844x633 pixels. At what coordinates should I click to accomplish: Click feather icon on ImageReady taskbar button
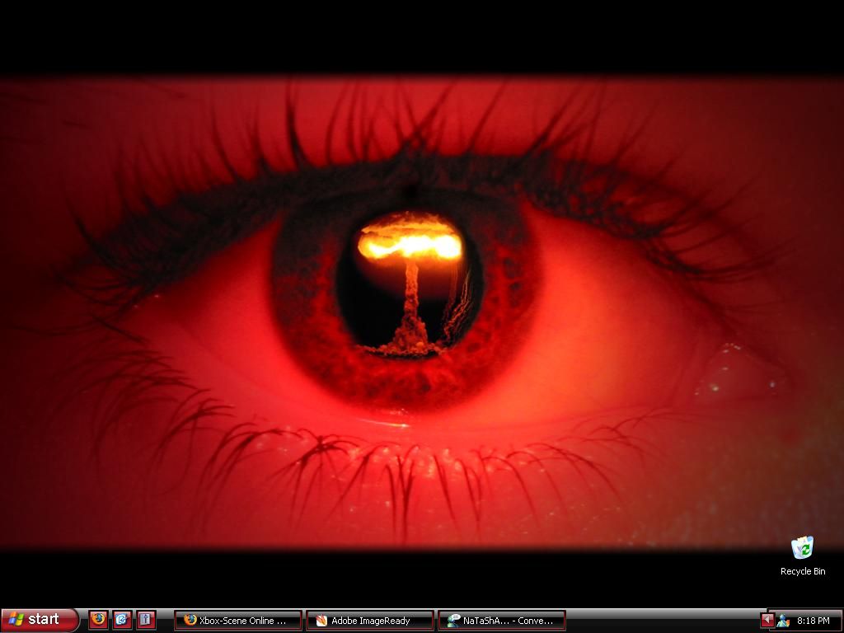click(x=321, y=621)
